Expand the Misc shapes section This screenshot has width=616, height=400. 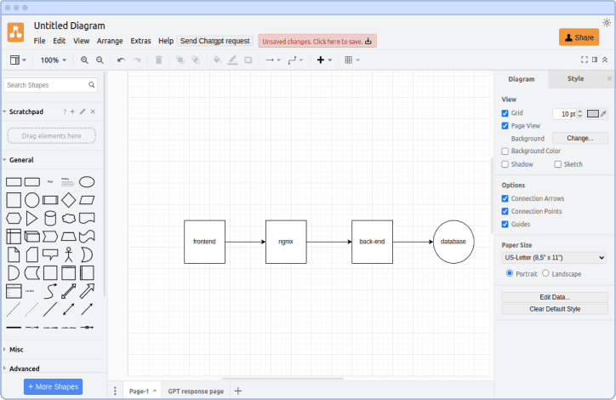click(x=16, y=350)
